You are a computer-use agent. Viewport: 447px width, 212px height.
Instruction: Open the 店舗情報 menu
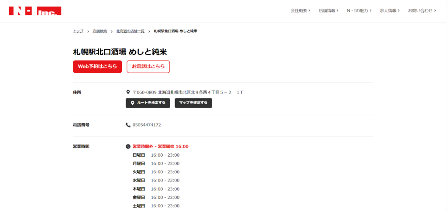(328, 10)
